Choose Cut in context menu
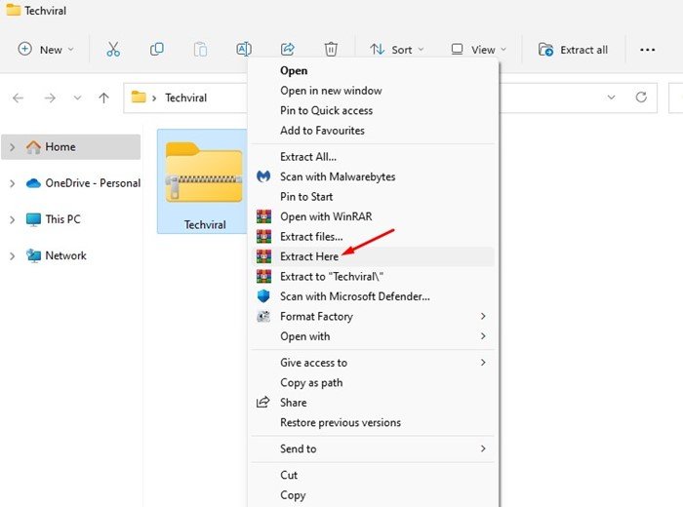The width and height of the screenshot is (683, 507). pyautogui.click(x=373, y=475)
